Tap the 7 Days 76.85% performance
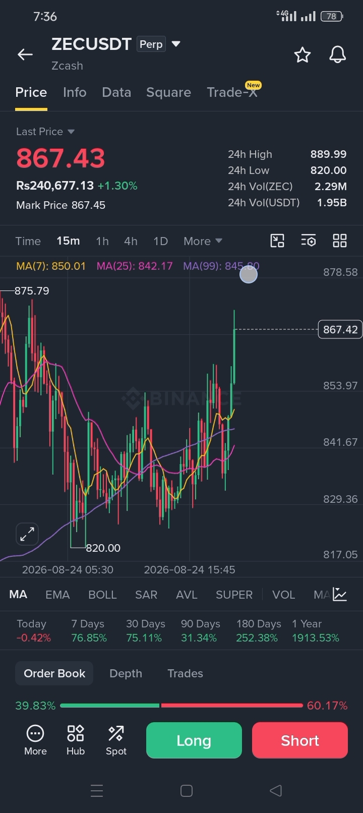The image size is (363, 813). [89, 631]
